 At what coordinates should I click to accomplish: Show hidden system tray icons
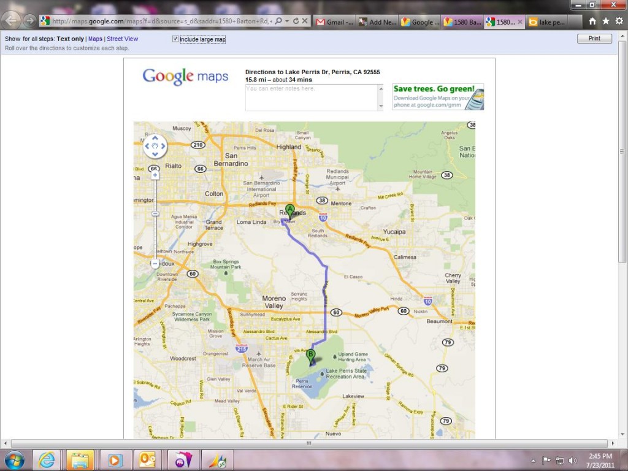tap(533, 461)
